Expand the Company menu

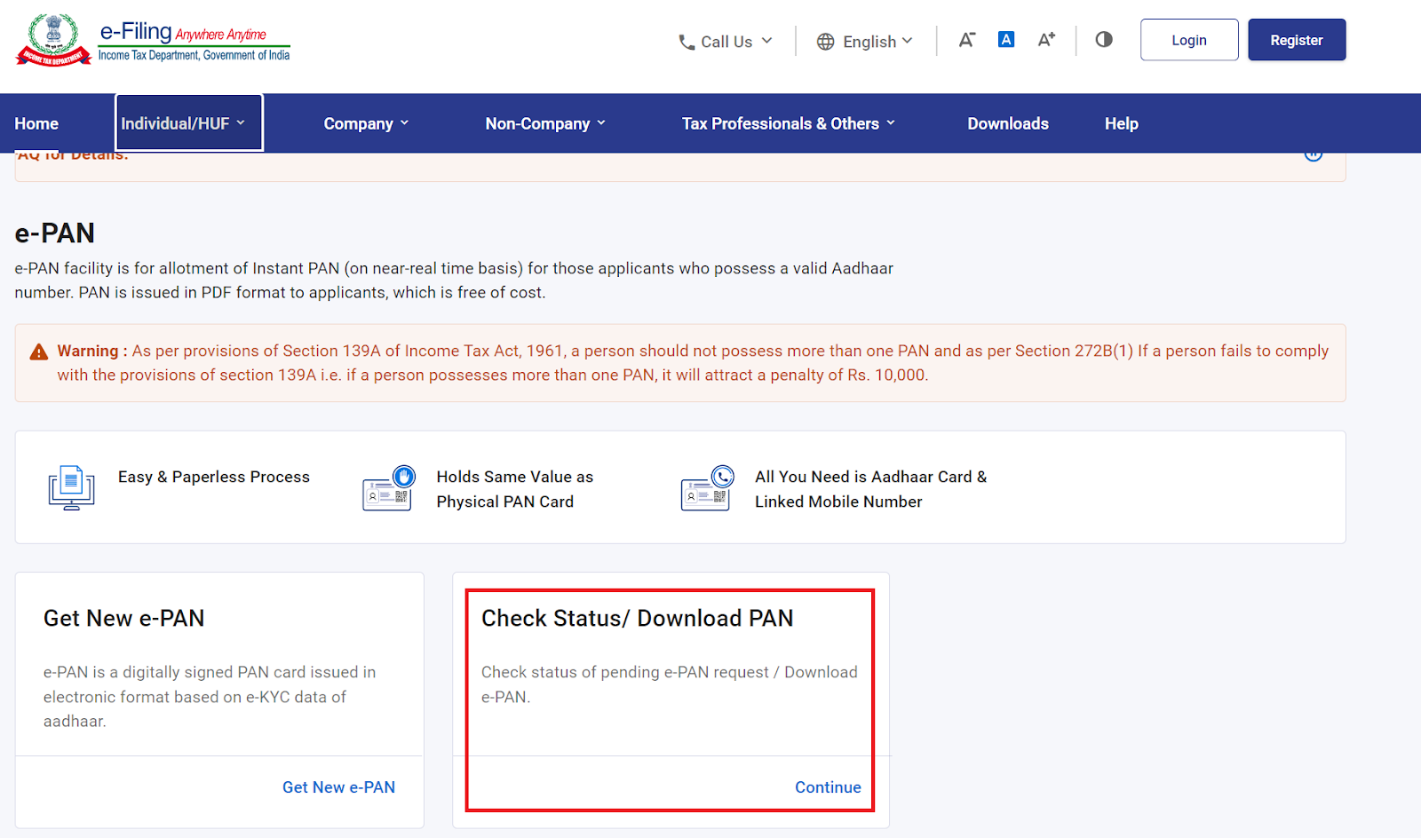click(366, 123)
